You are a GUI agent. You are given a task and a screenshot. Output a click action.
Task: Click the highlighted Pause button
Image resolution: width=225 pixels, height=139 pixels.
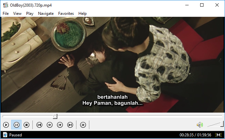pos(16,125)
